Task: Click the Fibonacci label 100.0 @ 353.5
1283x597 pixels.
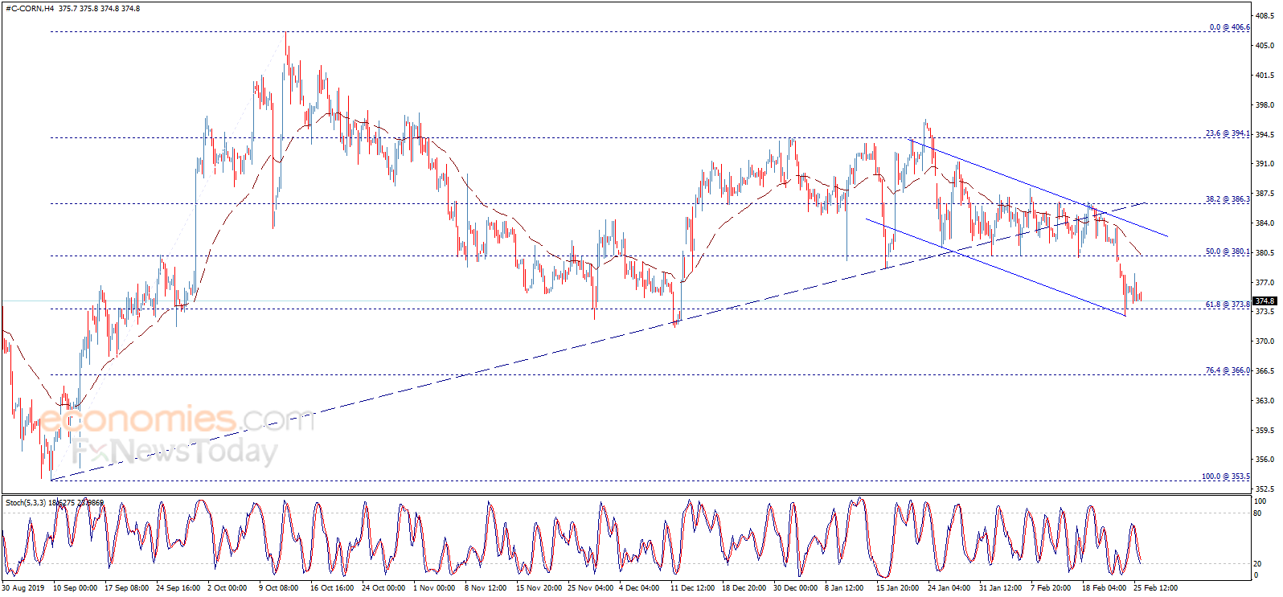Action: (1226, 476)
